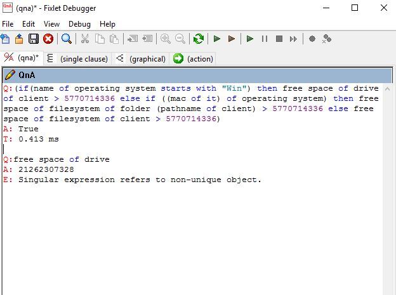Click the Zoom out magnifier icon

[x=180, y=39]
